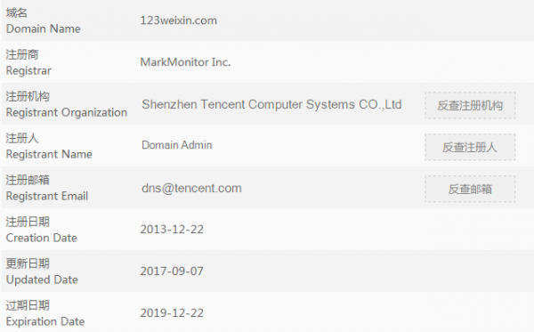This screenshot has height=332, width=534.
Task: Click the 反查注册人 button
Action: (470, 147)
